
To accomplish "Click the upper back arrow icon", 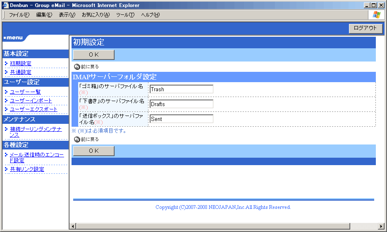I will pyautogui.click(x=77, y=66).
